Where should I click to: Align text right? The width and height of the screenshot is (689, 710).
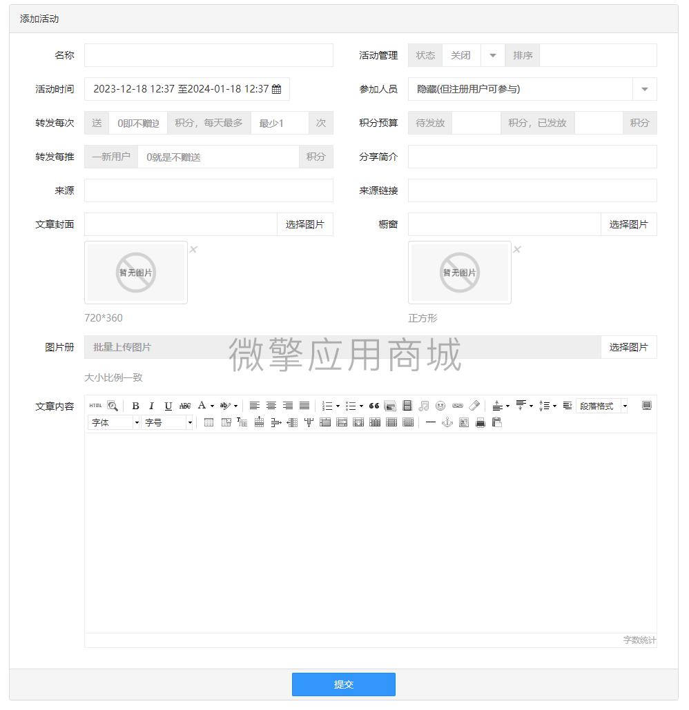pyautogui.click(x=288, y=406)
